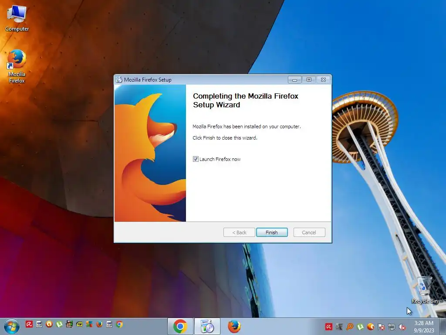
Task: Click the installer icon in the setup title bar
Action: coord(119,80)
